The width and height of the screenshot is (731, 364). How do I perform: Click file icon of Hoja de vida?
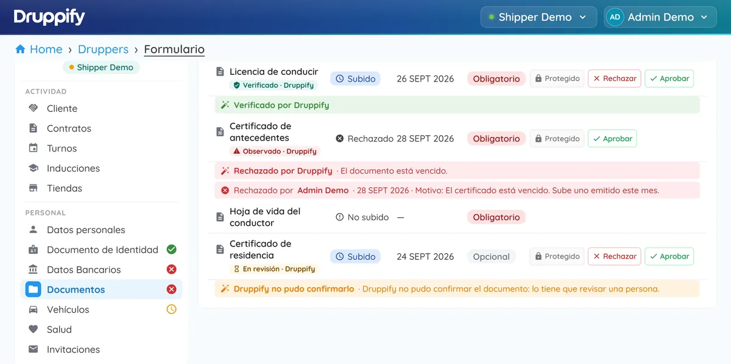pos(221,217)
